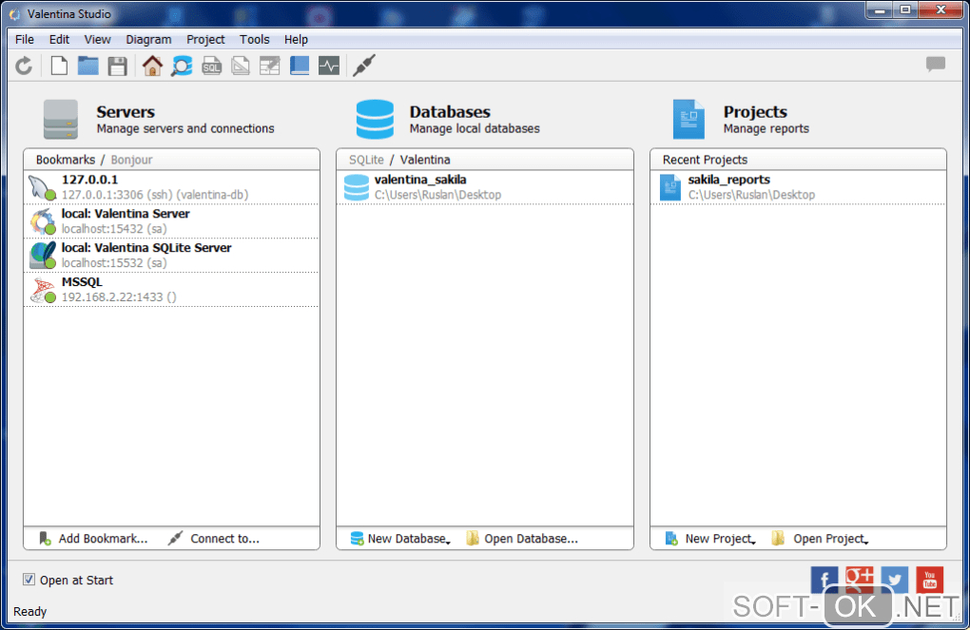Click the Connect to button

(x=214, y=539)
